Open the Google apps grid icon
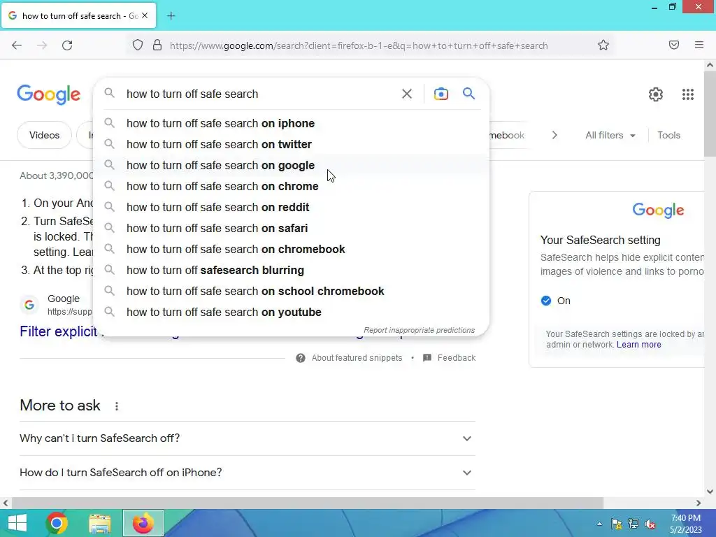Image resolution: width=716 pixels, height=537 pixels. [688, 94]
